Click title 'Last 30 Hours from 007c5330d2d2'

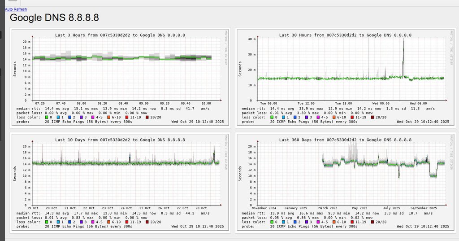[318, 35]
